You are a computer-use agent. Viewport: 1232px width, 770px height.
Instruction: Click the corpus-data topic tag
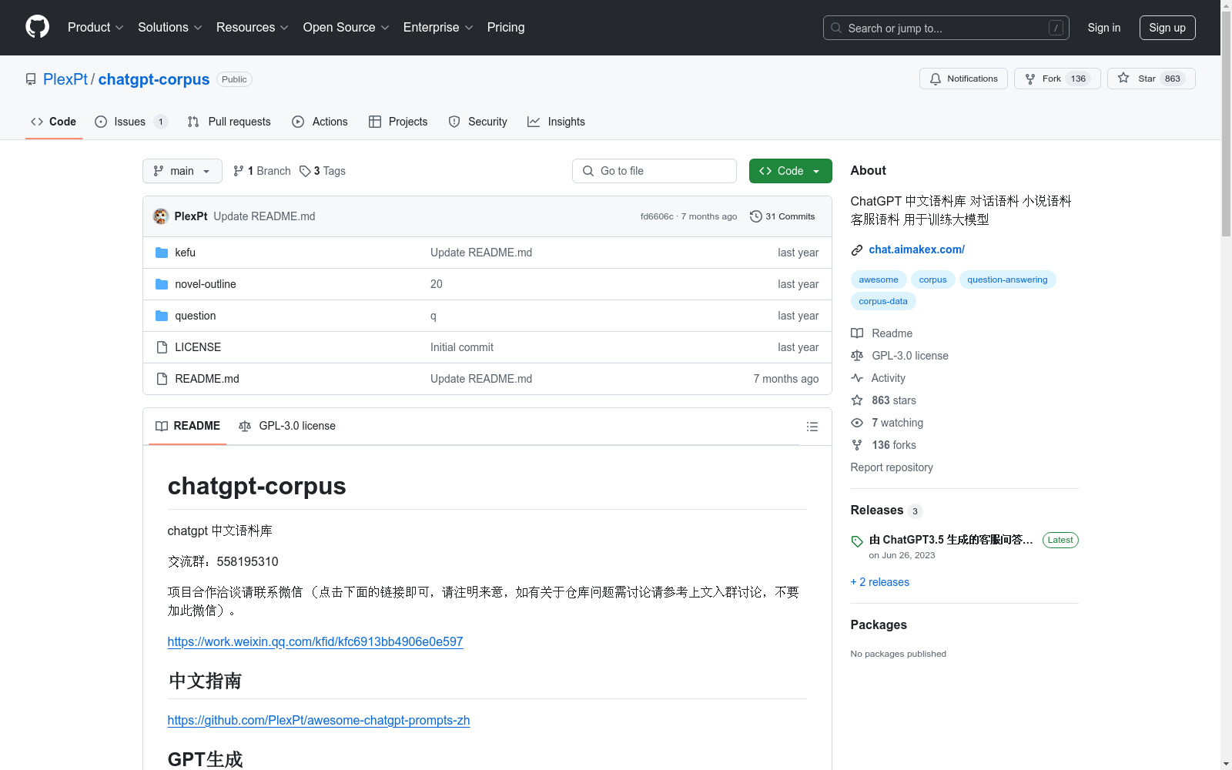(x=883, y=301)
